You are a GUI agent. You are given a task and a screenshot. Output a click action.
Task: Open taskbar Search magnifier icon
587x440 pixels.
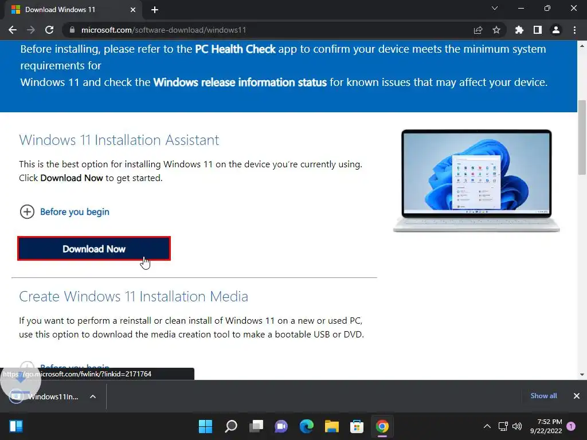pyautogui.click(x=230, y=426)
